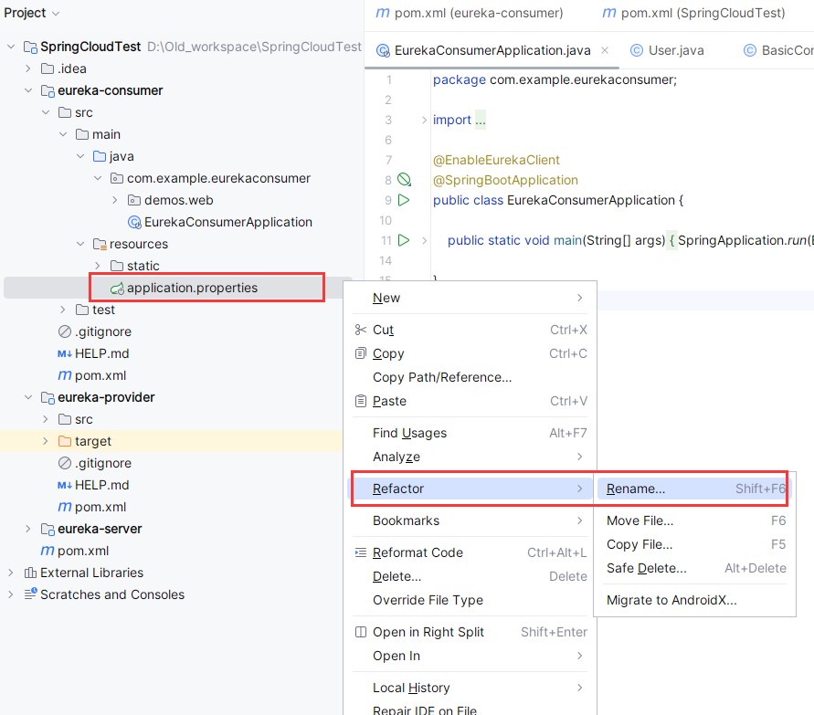Collapse the java source folder
The height and width of the screenshot is (715, 814).
80,156
